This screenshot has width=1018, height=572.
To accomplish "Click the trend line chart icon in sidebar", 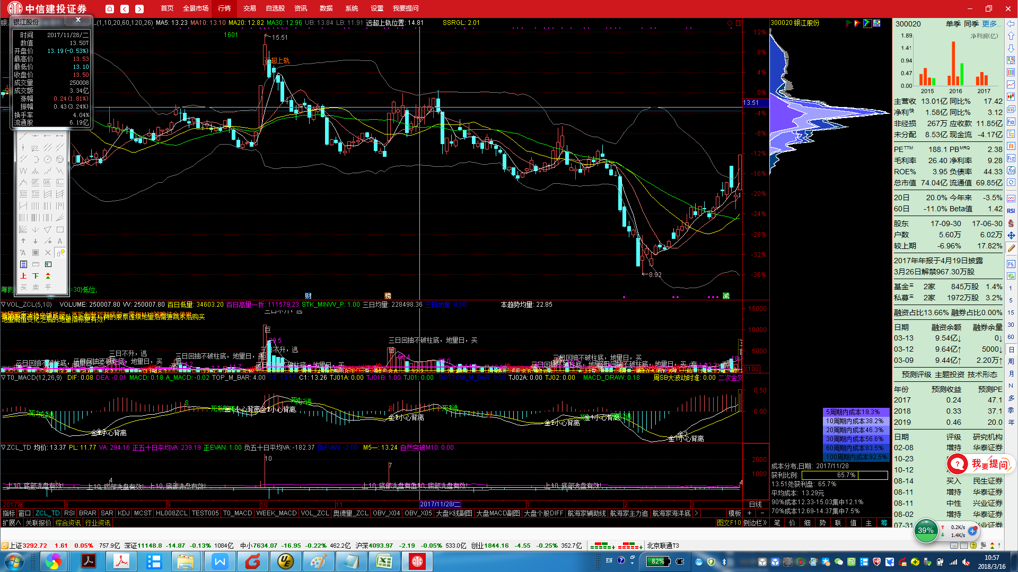I will [x=1011, y=85].
